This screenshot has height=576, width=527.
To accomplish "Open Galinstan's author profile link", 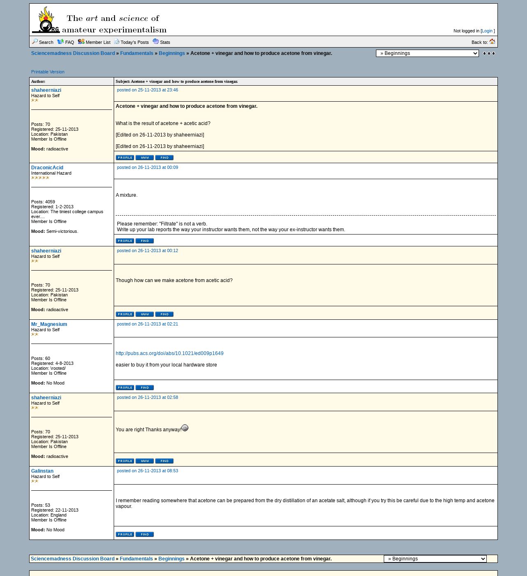I will [42, 471].
